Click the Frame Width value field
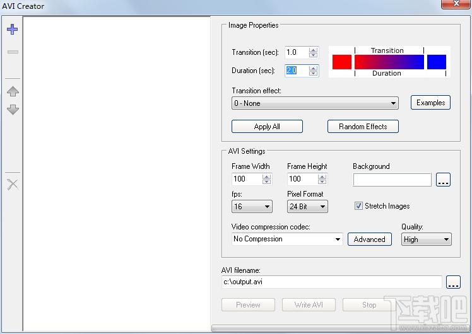Viewport: 472px width, 334px height. 247,179
